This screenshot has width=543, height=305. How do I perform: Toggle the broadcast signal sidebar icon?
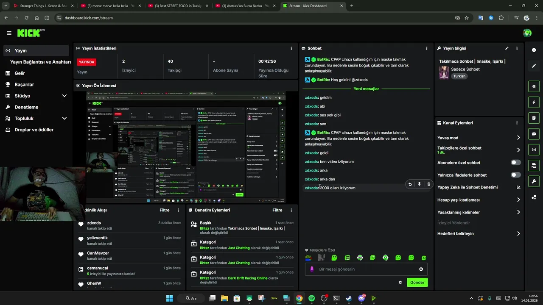pos(534,150)
